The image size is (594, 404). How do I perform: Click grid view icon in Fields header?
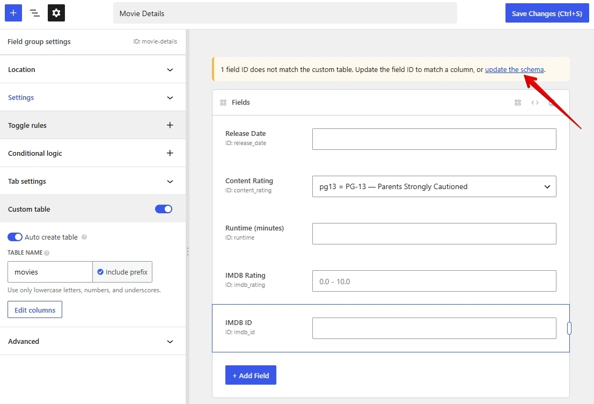pyautogui.click(x=518, y=103)
